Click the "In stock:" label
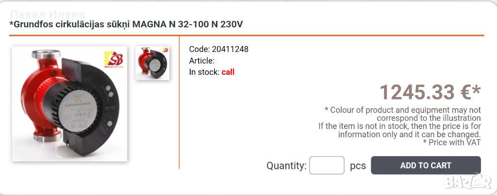The width and height of the screenshot is (497, 195). 204,72
